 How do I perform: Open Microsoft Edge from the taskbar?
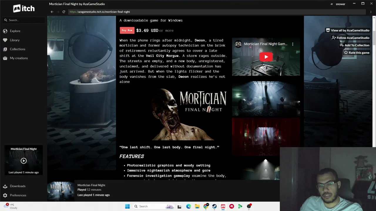click(x=188, y=207)
